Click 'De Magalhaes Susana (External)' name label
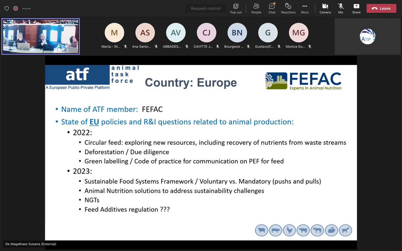Viewport: 402px width, 251px height. [31, 244]
